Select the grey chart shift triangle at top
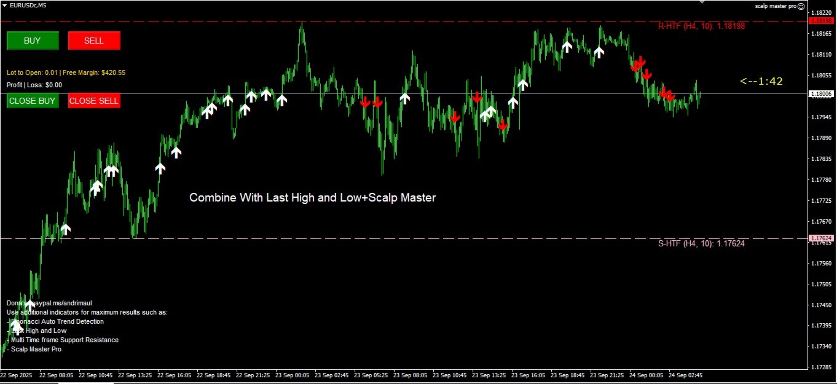The height and width of the screenshot is (384, 837). 702,2
